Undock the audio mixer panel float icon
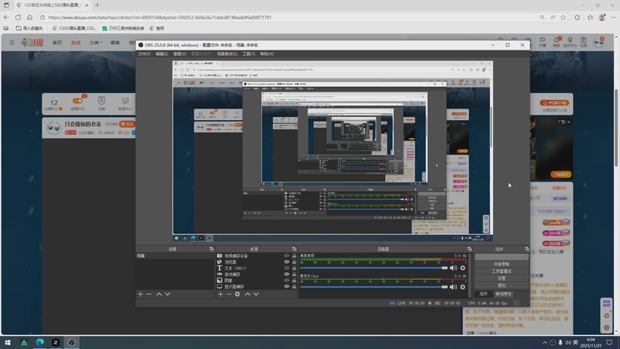 coord(470,249)
